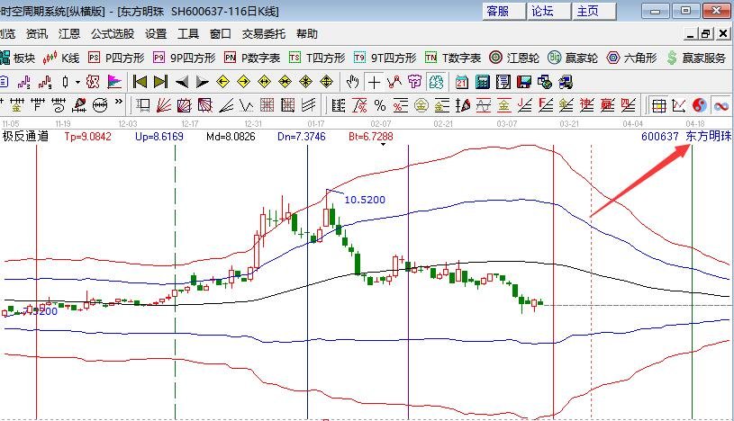
Task: Toggle the grid table view icon
Action: [x=659, y=106]
